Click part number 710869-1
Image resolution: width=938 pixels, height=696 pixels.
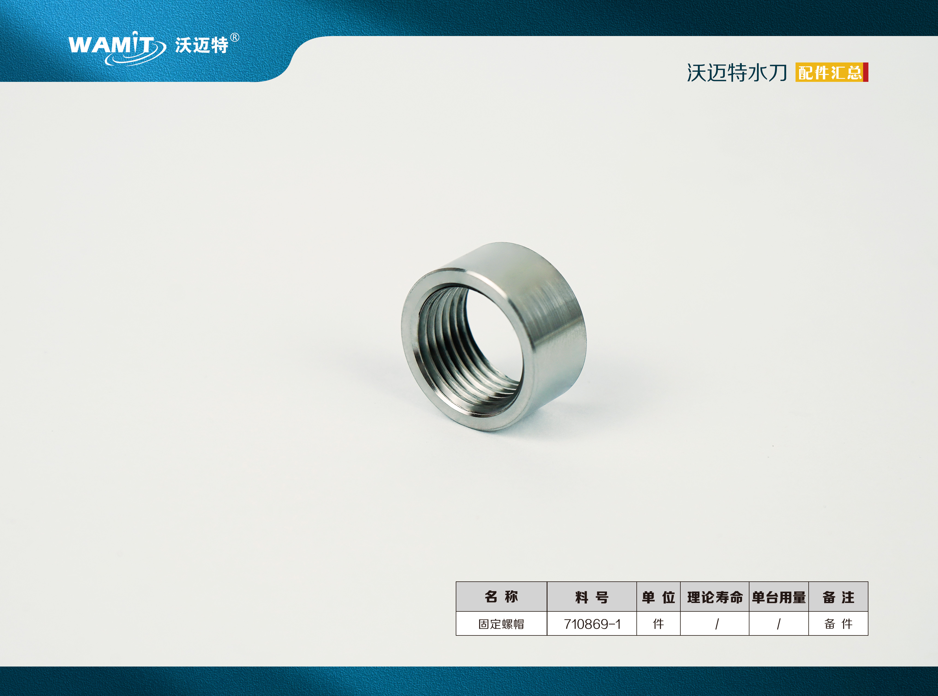pos(592,624)
